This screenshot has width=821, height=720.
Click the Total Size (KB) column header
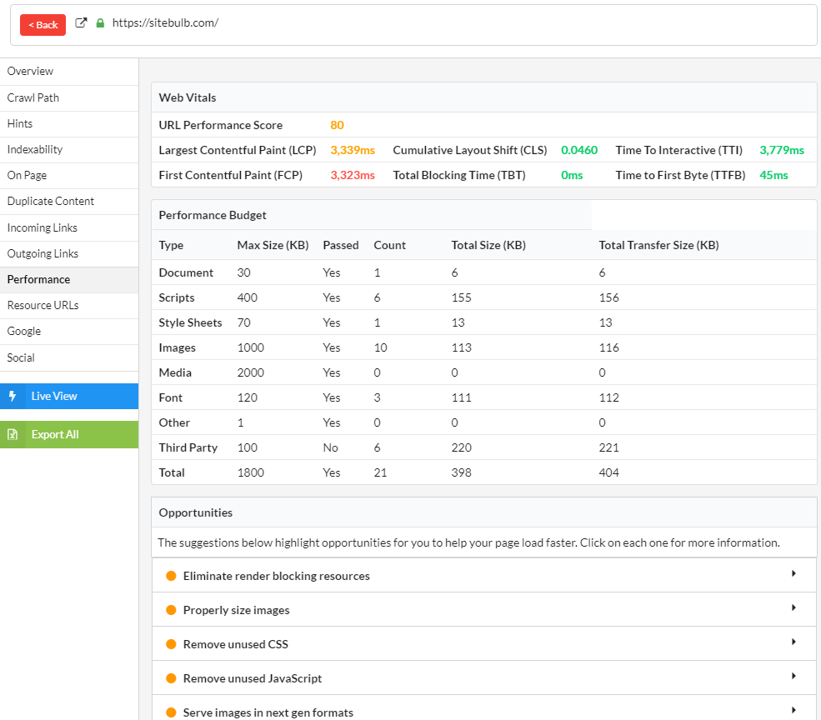click(488, 245)
